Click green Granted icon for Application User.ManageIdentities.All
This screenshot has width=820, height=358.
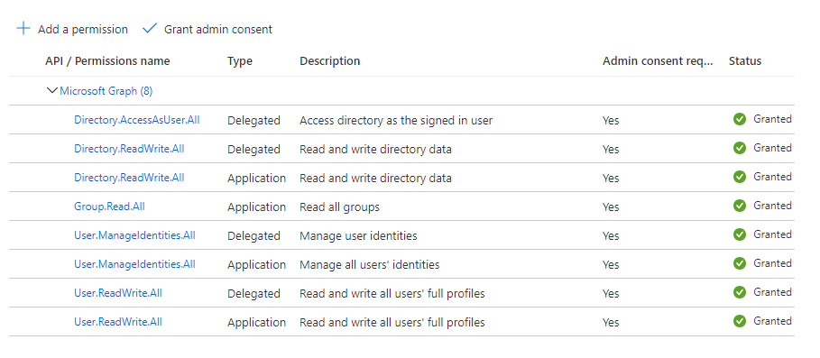pos(740,263)
